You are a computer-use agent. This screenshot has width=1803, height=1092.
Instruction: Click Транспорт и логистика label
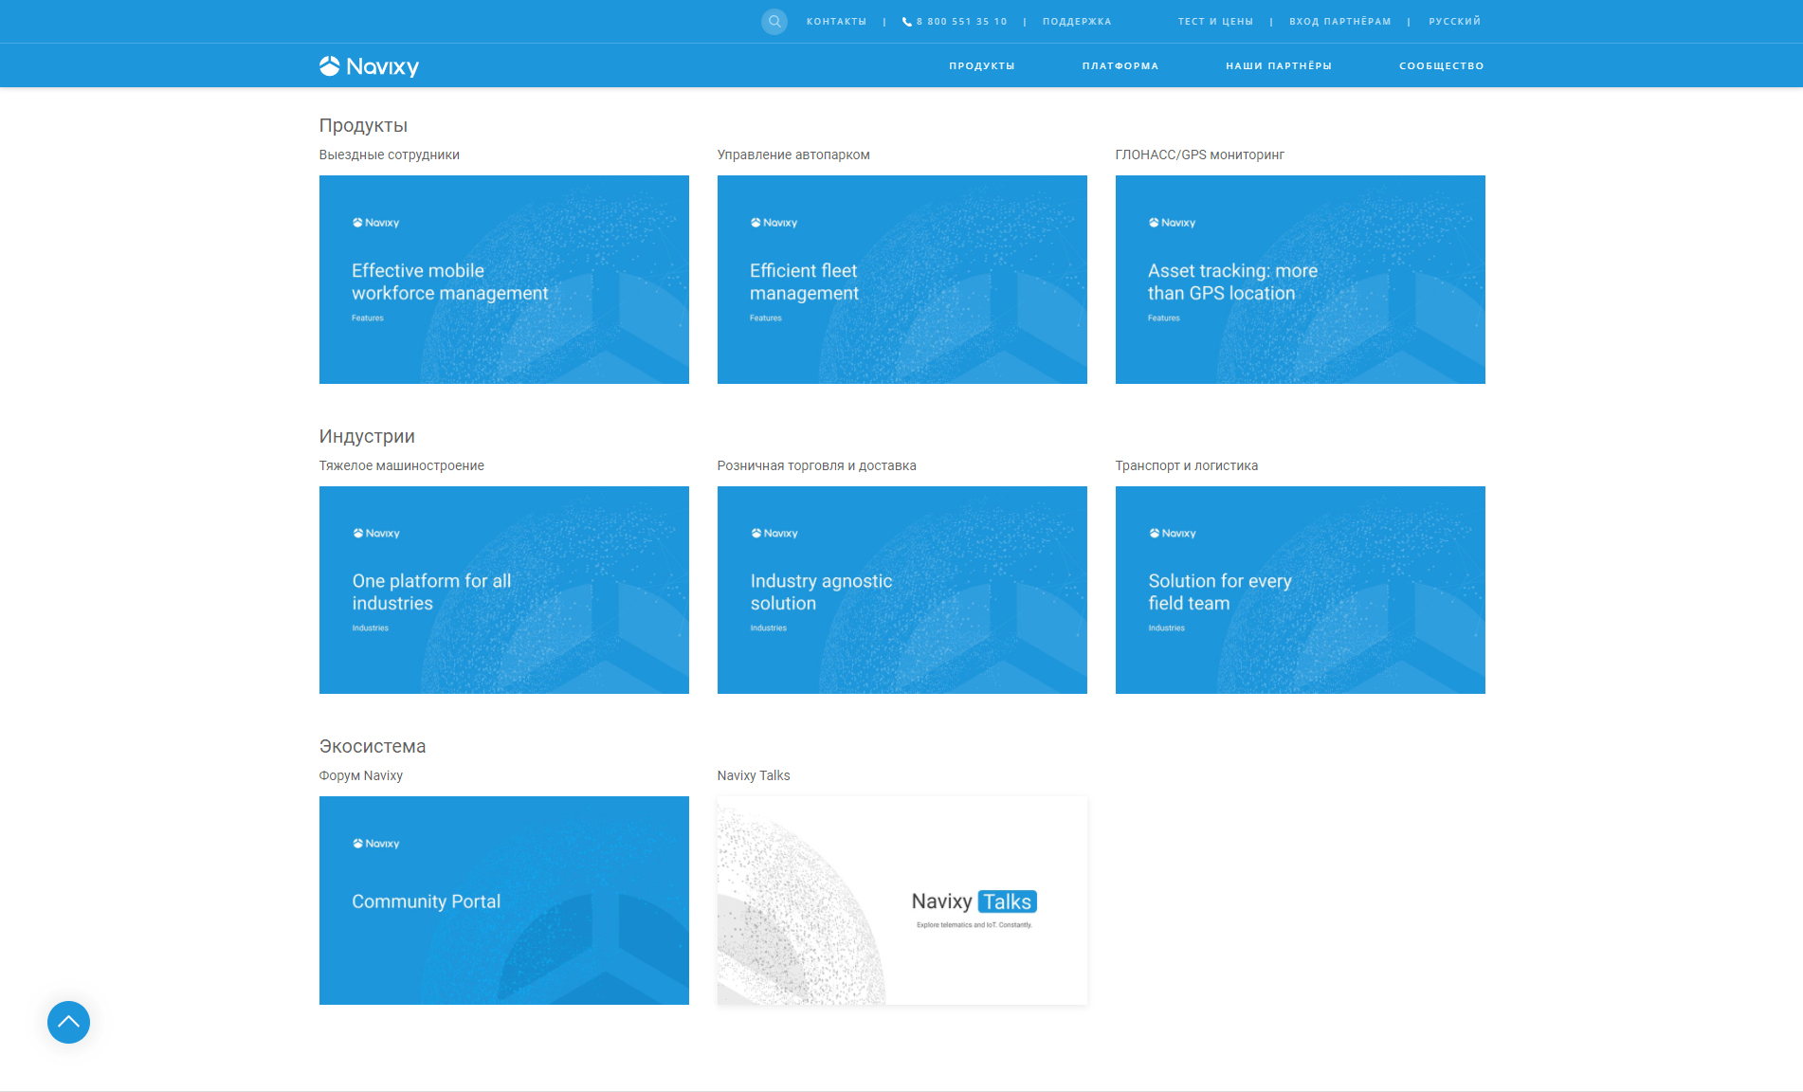1187,465
